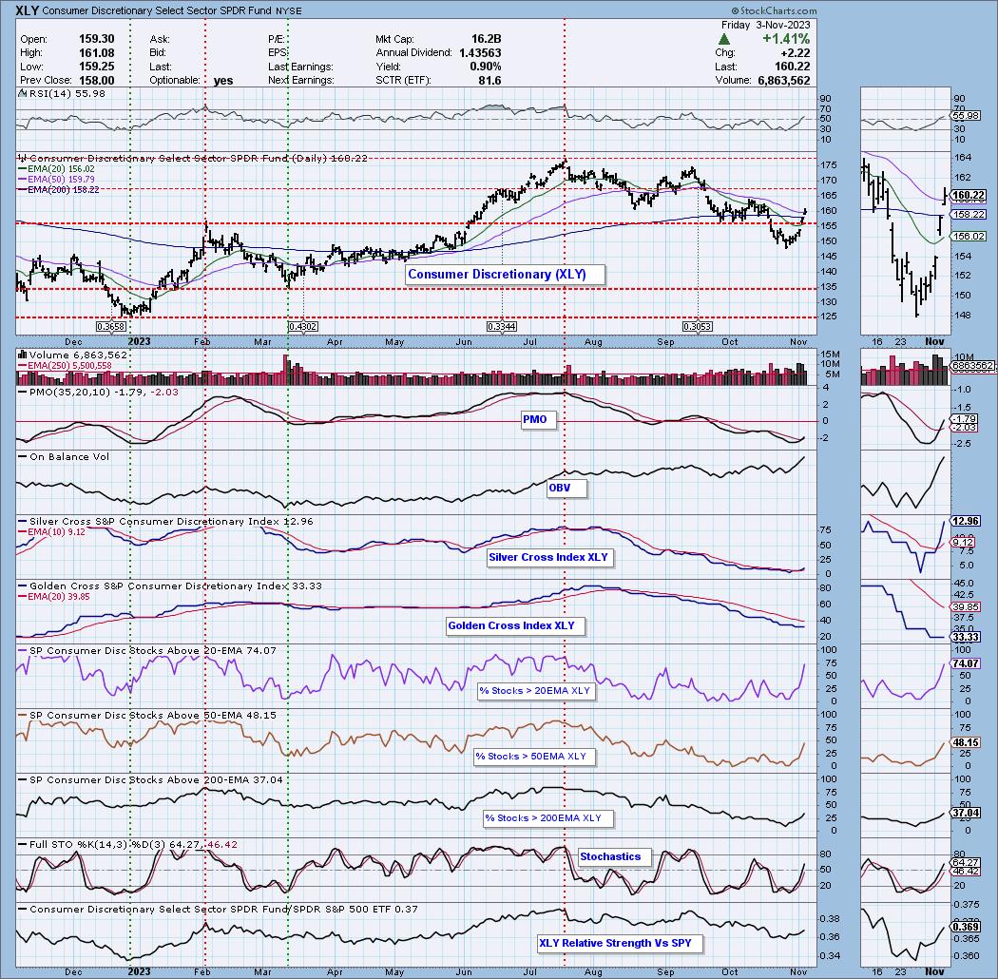
Task: Click the 74.07 tag on right axis
Action: pos(966,663)
